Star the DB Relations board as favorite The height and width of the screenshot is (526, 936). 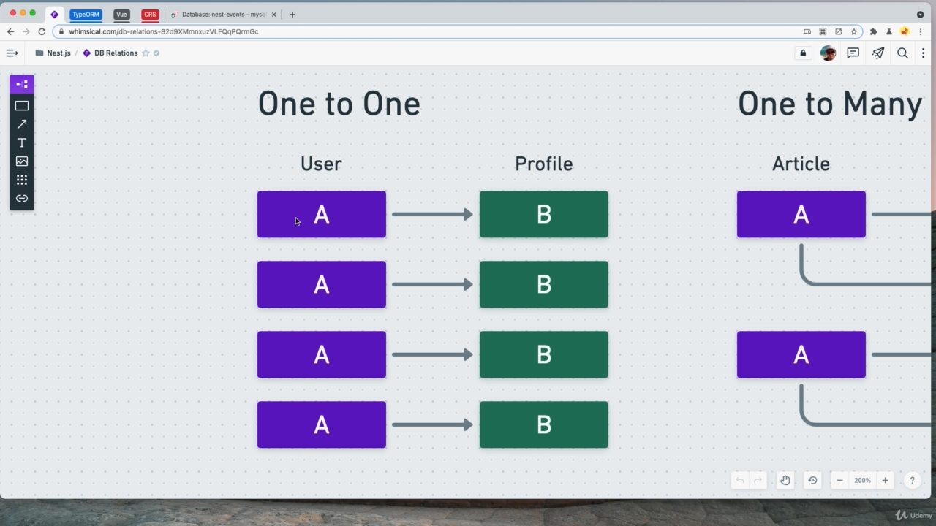146,53
